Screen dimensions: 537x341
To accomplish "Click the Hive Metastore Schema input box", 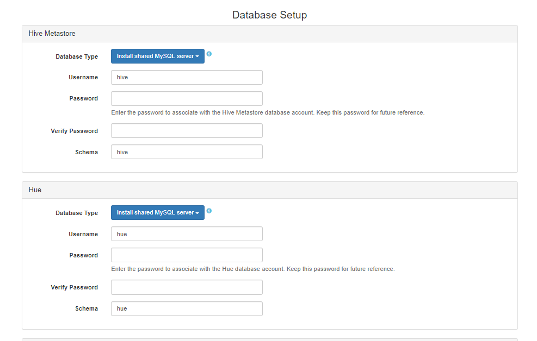I will pyautogui.click(x=187, y=152).
